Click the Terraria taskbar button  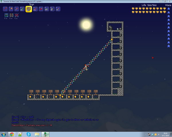[45, 134]
